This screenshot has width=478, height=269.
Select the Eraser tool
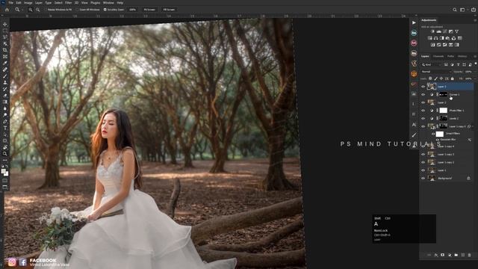point(5,96)
